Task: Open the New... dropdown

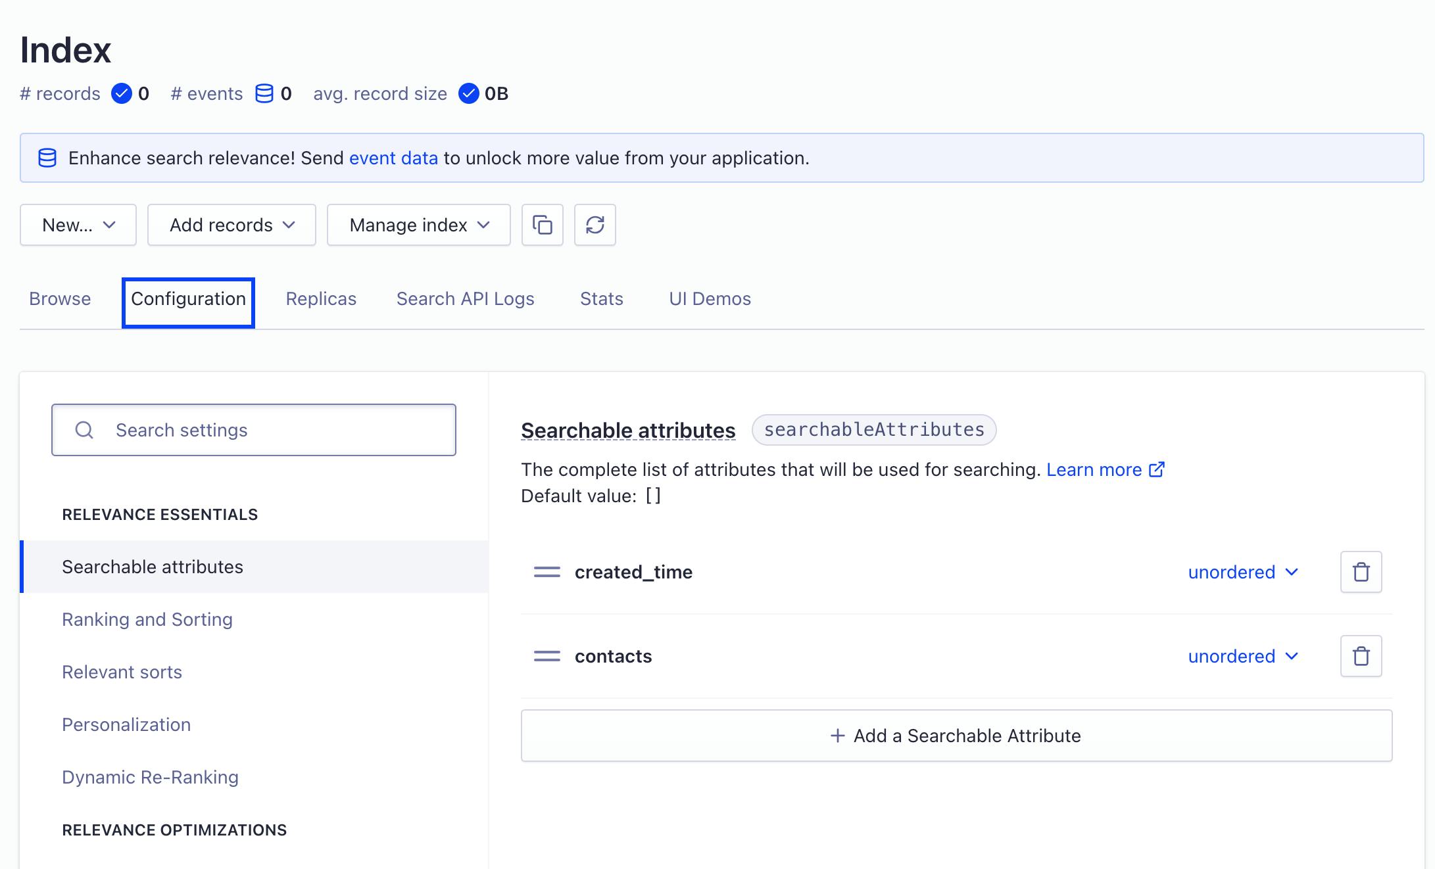Action: [x=78, y=225]
